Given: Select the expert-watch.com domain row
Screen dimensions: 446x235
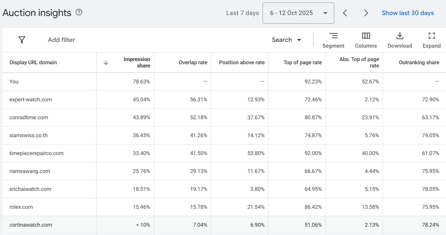Looking at the screenshot, I should [x=31, y=99].
